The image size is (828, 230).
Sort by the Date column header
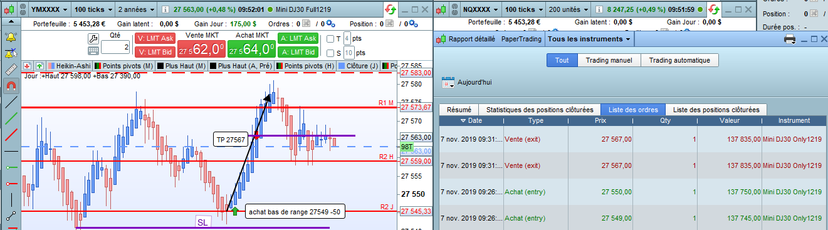pos(471,120)
